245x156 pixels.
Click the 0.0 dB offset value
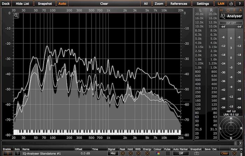click(x=85, y=154)
